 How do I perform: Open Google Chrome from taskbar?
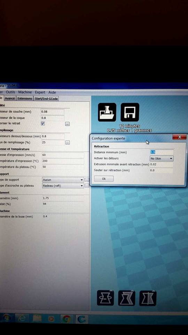coord(66,319)
